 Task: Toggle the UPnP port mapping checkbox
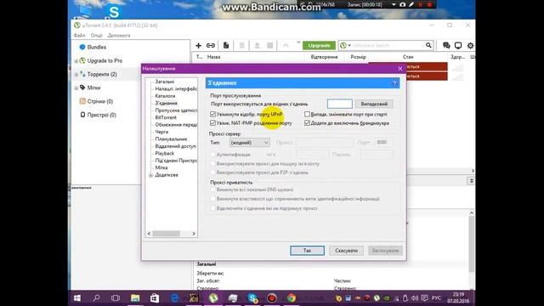[212, 114]
